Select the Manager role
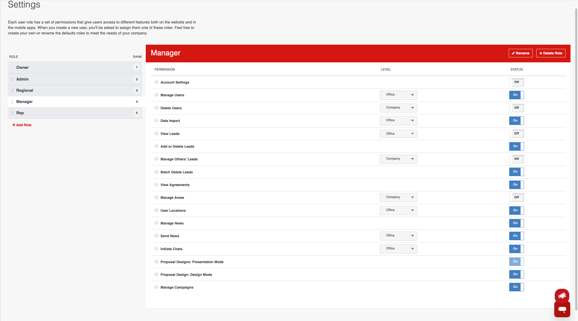Viewport: 578px width, 321px height. click(77, 102)
